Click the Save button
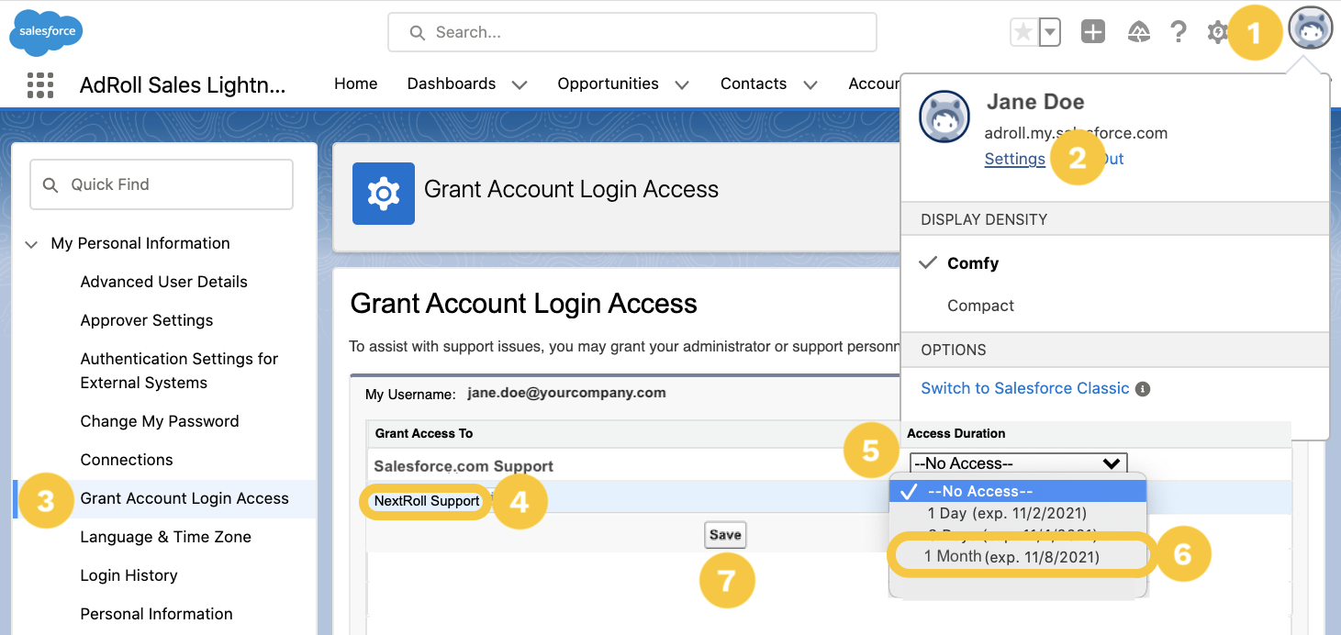 (725, 534)
